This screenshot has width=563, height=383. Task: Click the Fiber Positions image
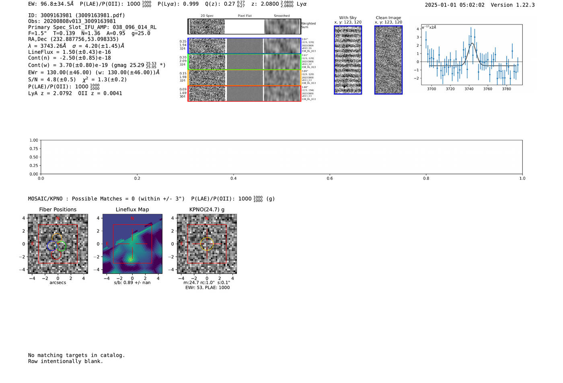coord(58,244)
